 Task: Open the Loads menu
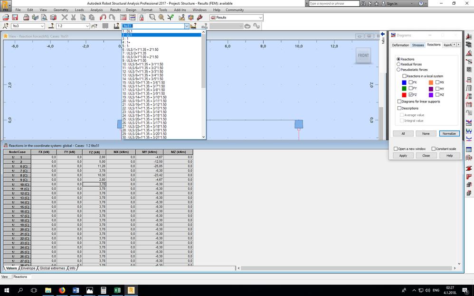79,10
